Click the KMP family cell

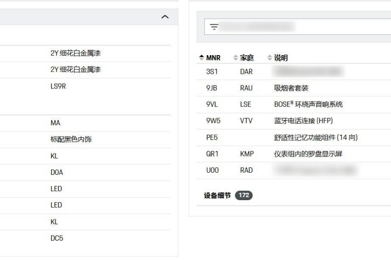coord(247,154)
